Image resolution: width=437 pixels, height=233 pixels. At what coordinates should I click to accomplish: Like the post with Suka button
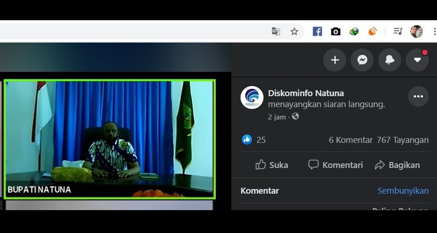pos(272,165)
